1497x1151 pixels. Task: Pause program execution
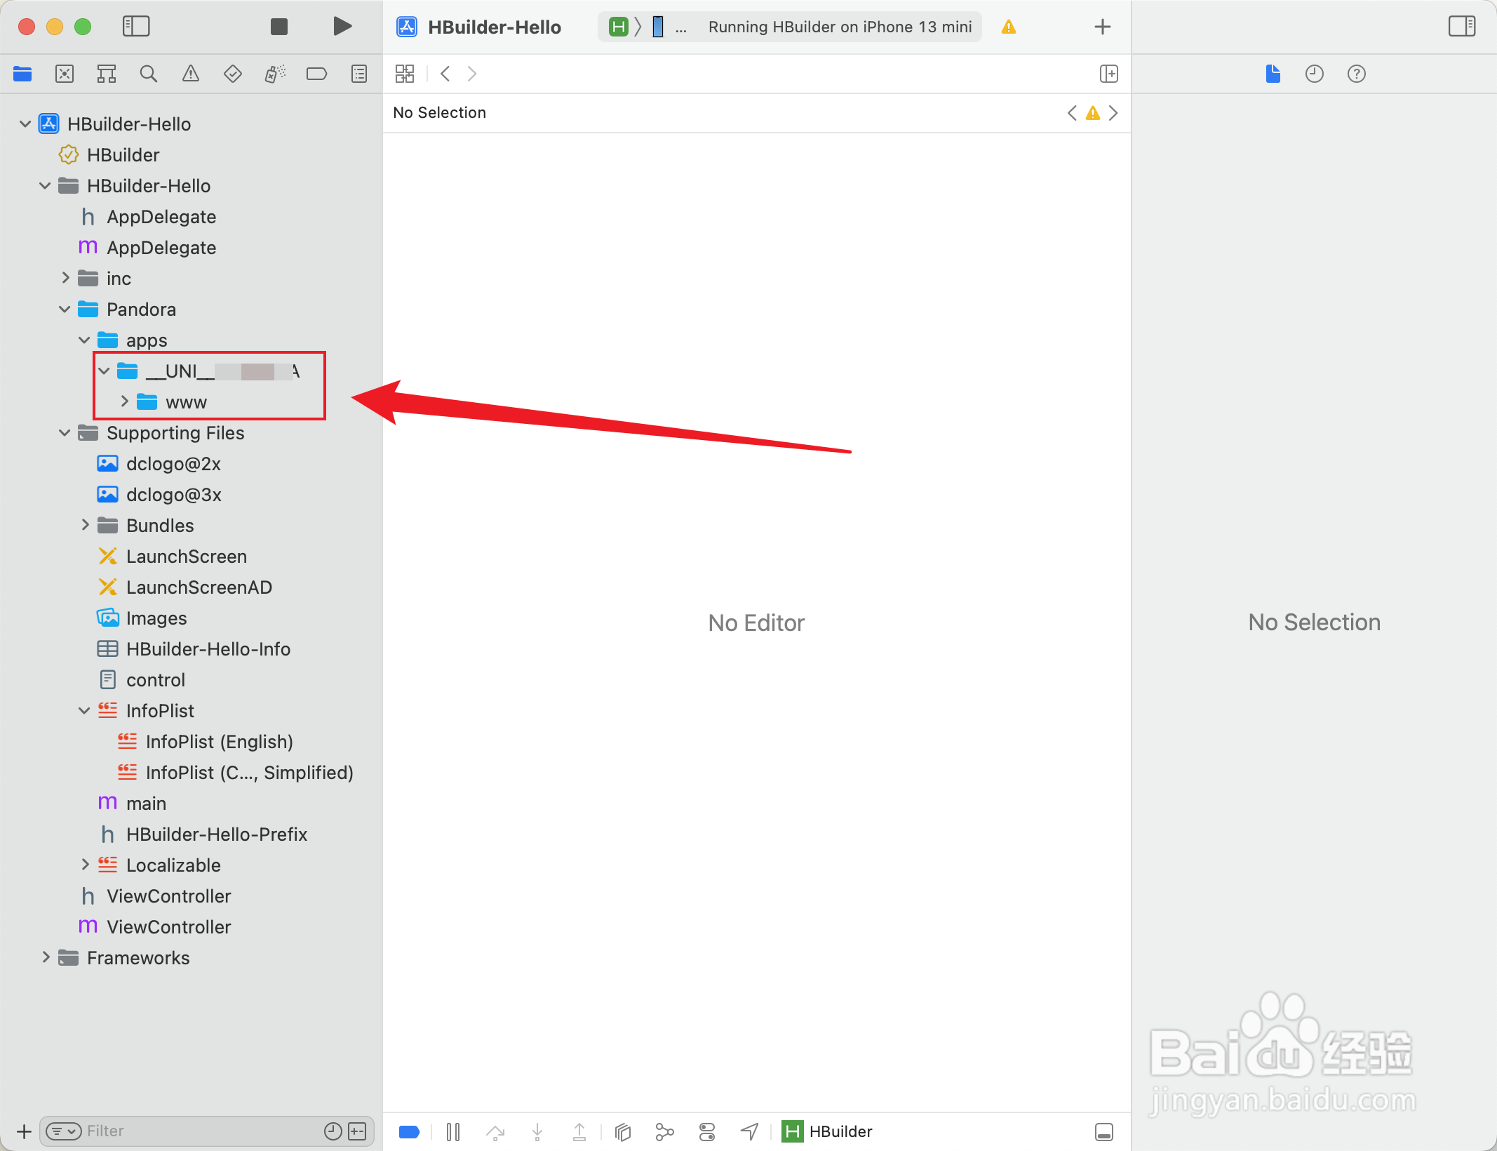tap(453, 1131)
